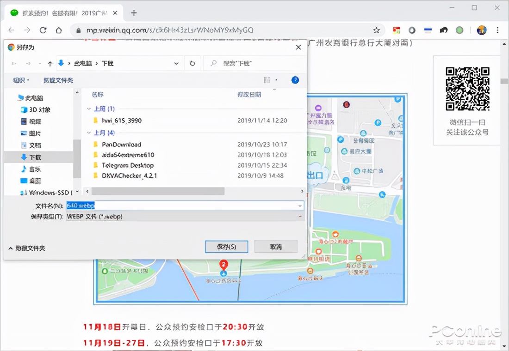This screenshot has width=509, height=351.
Task: Click the black cat-shaped extension icon
Action: (443, 30)
